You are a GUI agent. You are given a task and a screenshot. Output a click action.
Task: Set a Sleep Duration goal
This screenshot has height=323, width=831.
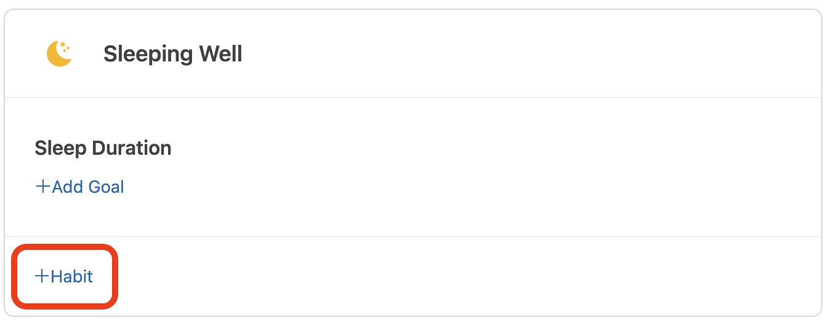(x=80, y=187)
